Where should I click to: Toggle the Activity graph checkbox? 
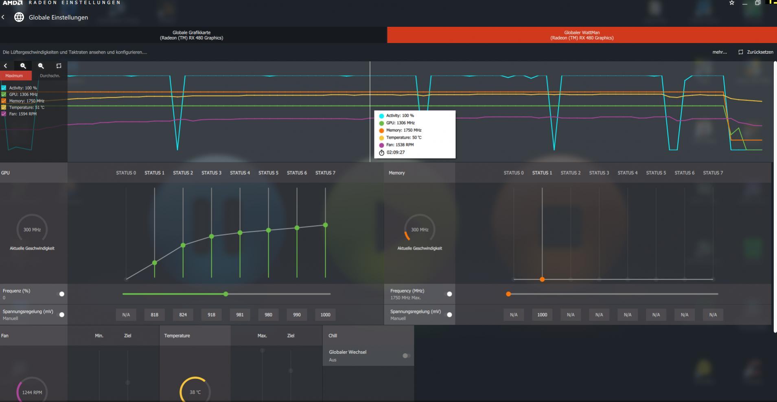(4, 88)
